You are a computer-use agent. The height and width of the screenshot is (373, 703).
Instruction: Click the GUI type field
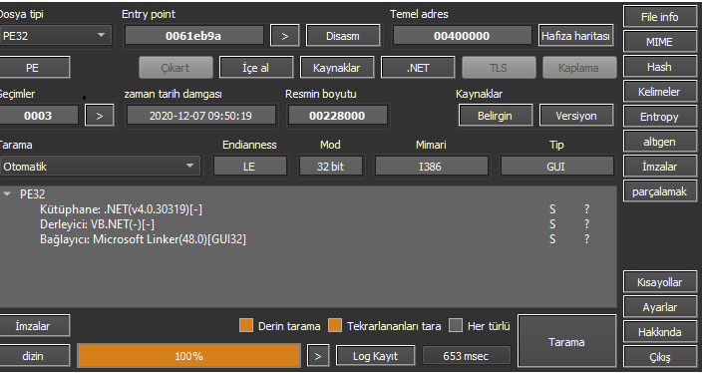(556, 167)
